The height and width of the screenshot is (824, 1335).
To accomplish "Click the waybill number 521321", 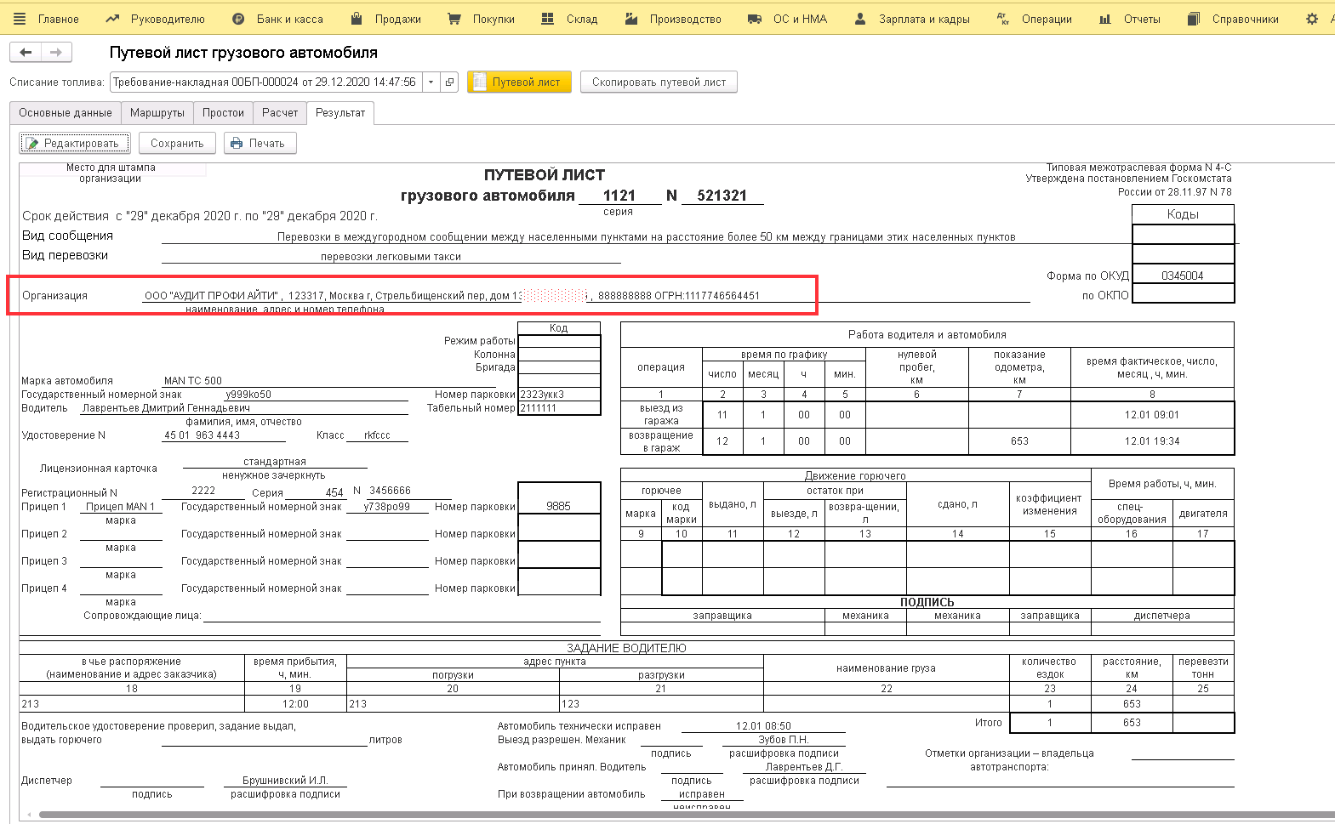I will [x=722, y=196].
